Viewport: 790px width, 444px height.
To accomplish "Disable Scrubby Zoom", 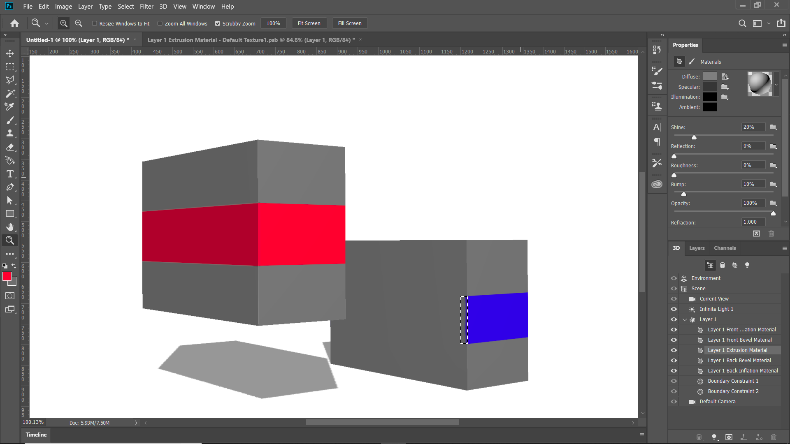I will (x=218, y=23).
